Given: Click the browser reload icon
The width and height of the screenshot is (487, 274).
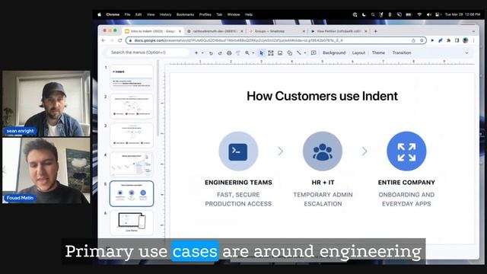Looking at the screenshot, I should click(120, 40).
